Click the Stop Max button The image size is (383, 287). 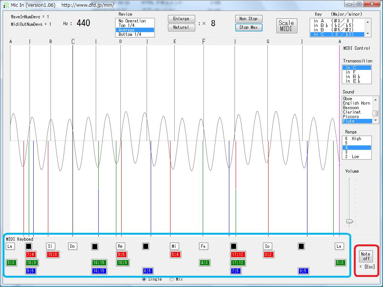click(x=249, y=27)
